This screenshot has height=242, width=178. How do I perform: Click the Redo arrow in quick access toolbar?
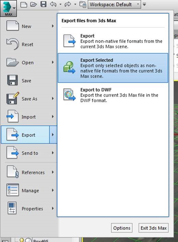coord(68,4)
